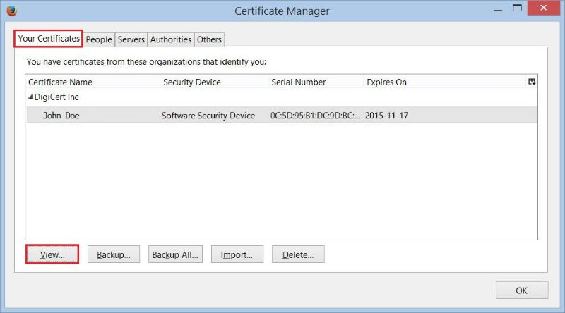Collapse the DigiCert Inc tree node

point(30,97)
